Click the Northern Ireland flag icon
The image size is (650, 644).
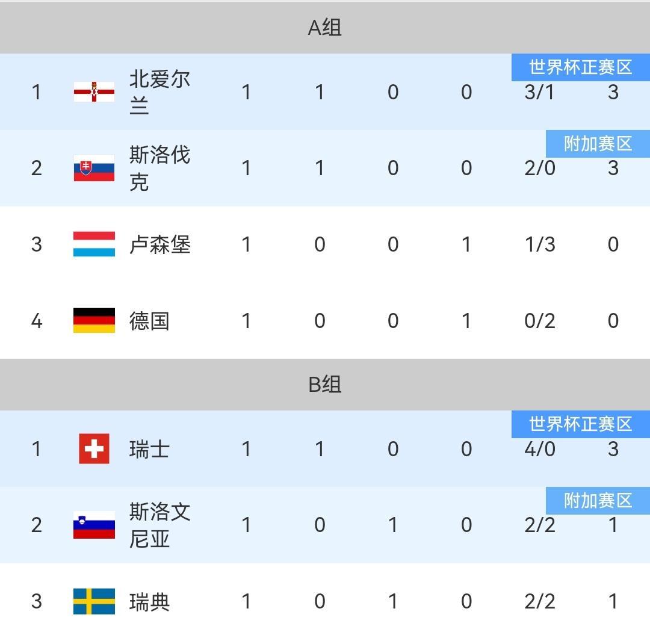click(x=94, y=92)
